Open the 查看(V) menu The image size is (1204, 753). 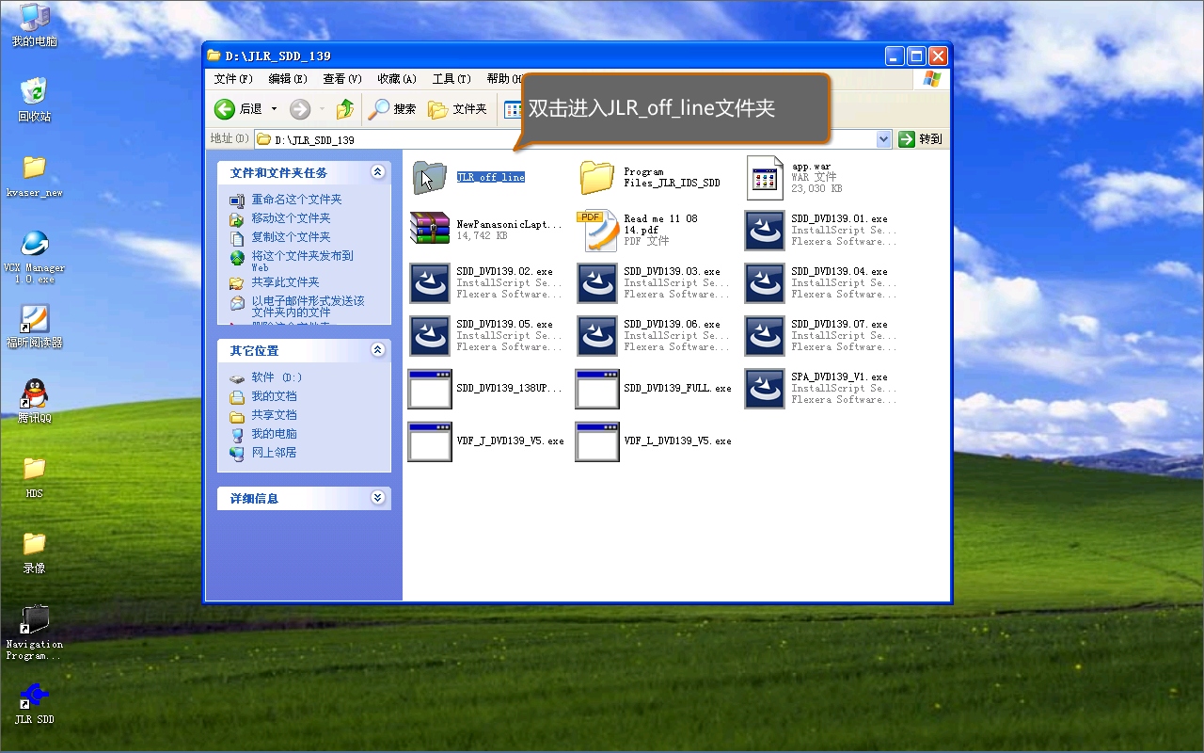342,79
